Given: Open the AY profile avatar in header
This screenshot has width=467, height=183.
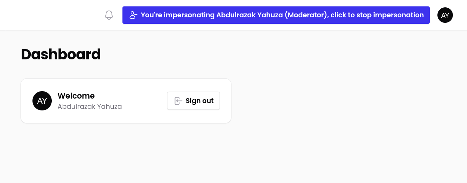Looking at the screenshot, I should click(445, 15).
